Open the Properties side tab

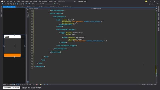click(158, 29)
